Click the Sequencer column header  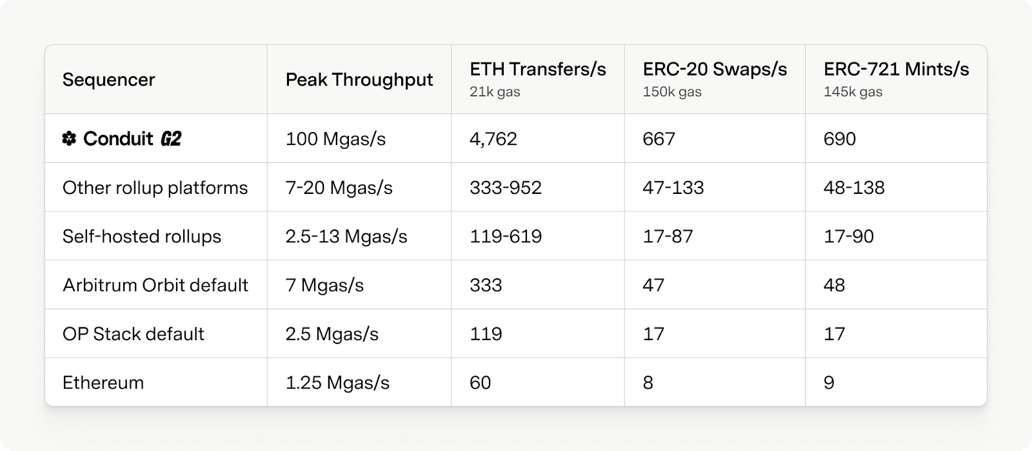pyautogui.click(x=108, y=80)
